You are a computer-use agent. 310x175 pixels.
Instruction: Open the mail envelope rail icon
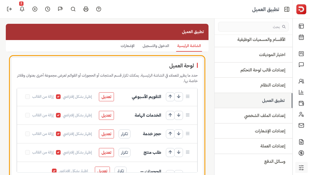pos(301,125)
